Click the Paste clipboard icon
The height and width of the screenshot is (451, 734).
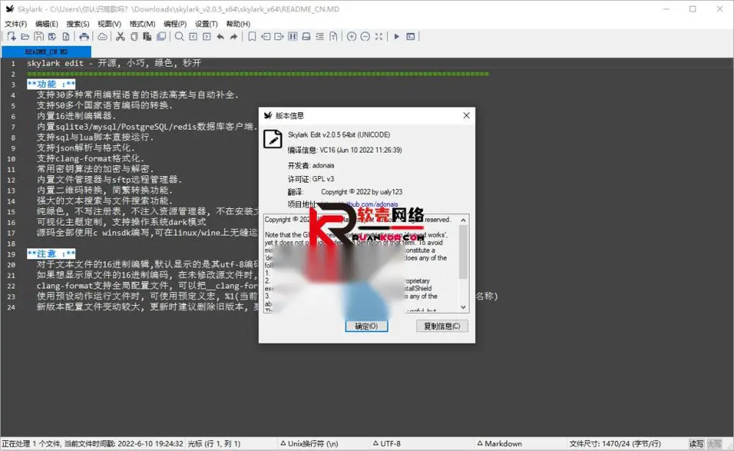(x=148, y=37)
